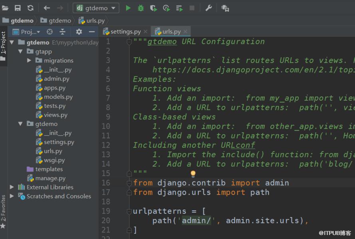Run gtdemo with coverage

point(153,8)
